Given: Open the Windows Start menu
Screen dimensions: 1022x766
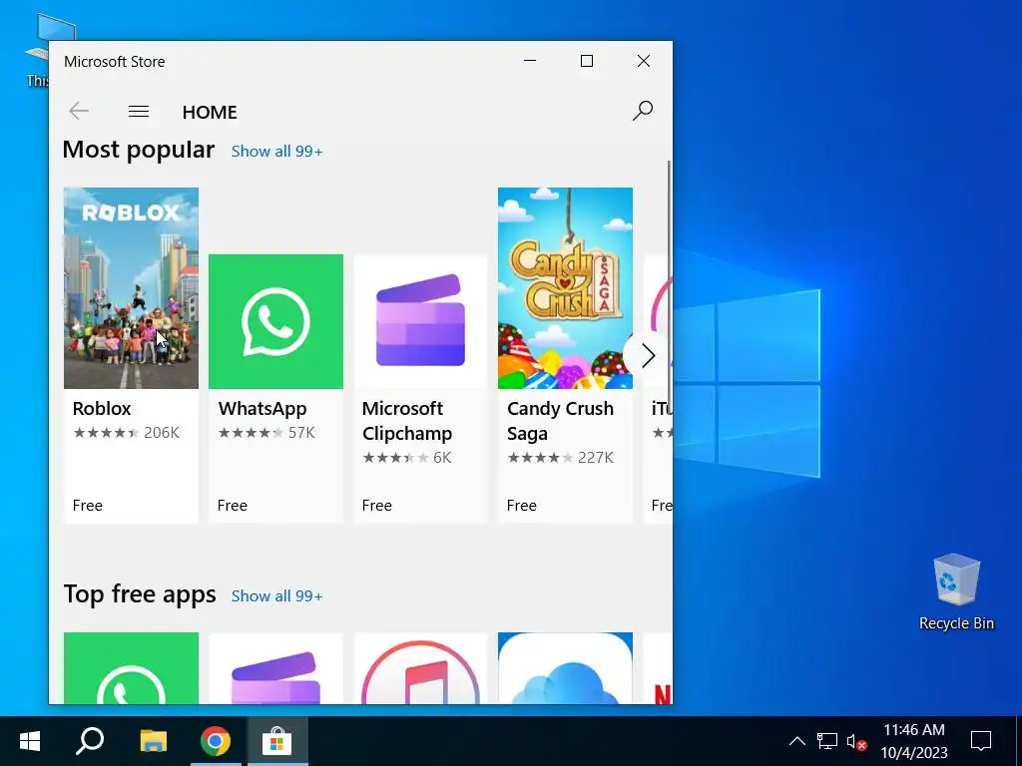Looking at the screenshot, I should [x=30, y=741].
